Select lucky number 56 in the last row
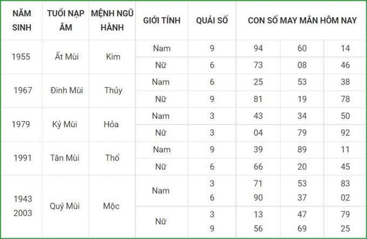This screenshot has height=239, width=367. click(x=258, y=228)
